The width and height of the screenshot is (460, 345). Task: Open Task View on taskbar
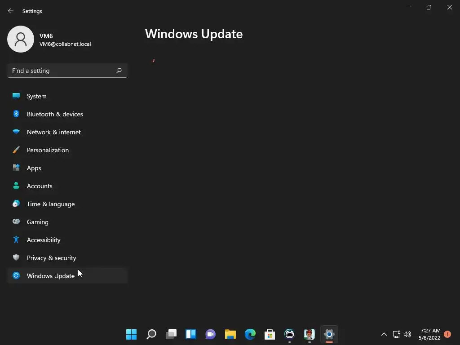click(x=171, y=334)
